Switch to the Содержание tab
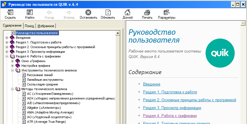 point(12,25)
